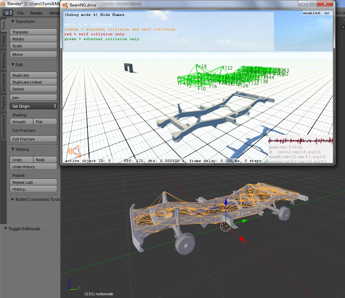Click the 'graph-max: 6.10 ms' text

(285, 147)
